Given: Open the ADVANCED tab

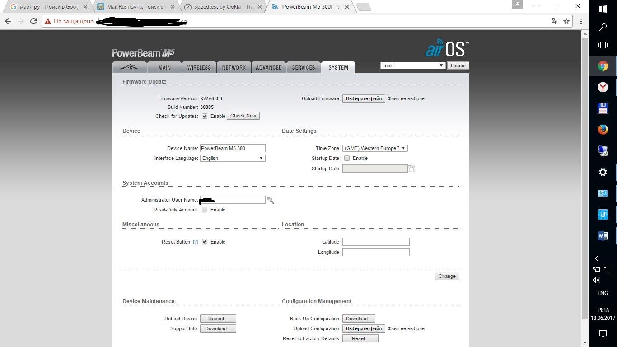Looking at the screenshot, I should coord(269,67).
